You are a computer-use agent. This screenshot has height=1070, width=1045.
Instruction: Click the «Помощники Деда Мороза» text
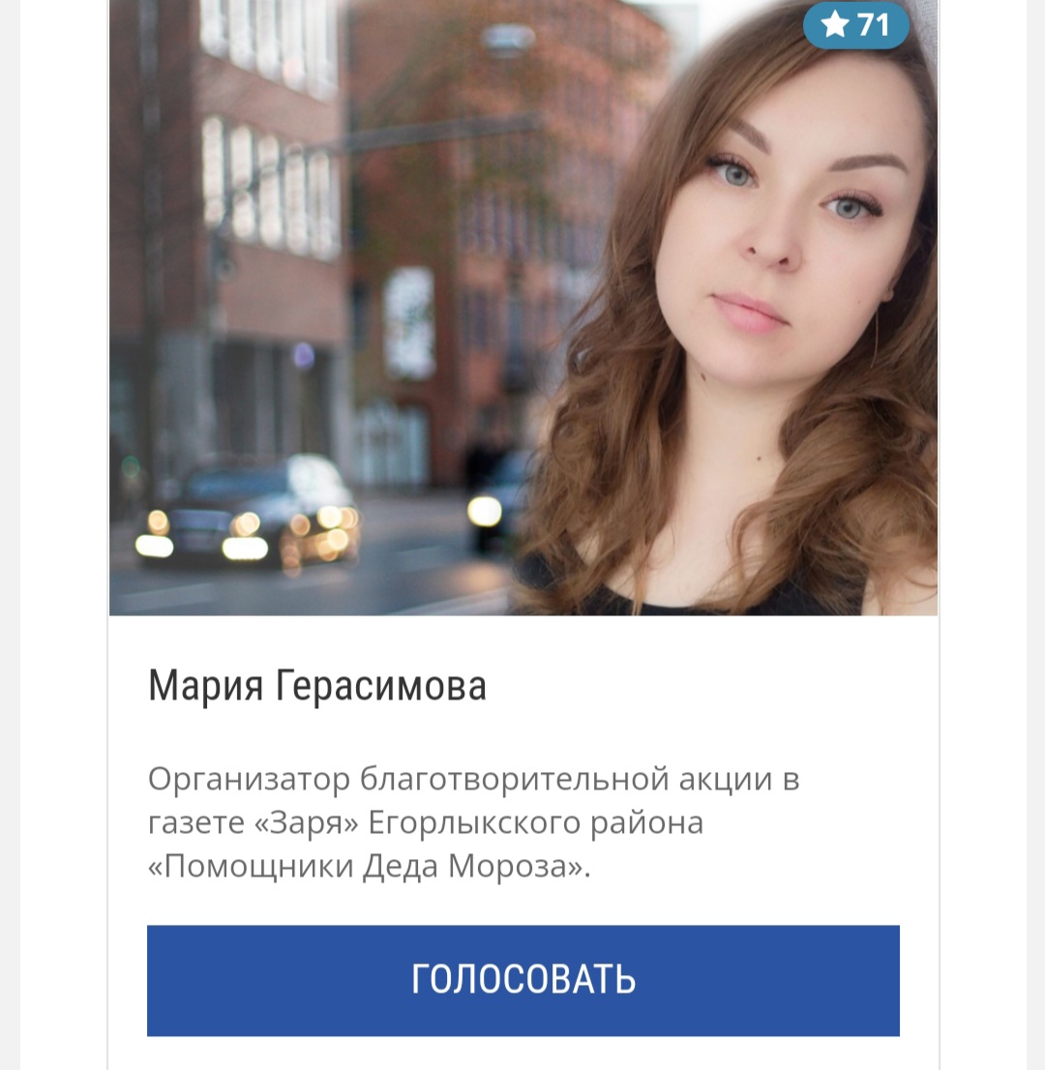click(x=369, y=866)
